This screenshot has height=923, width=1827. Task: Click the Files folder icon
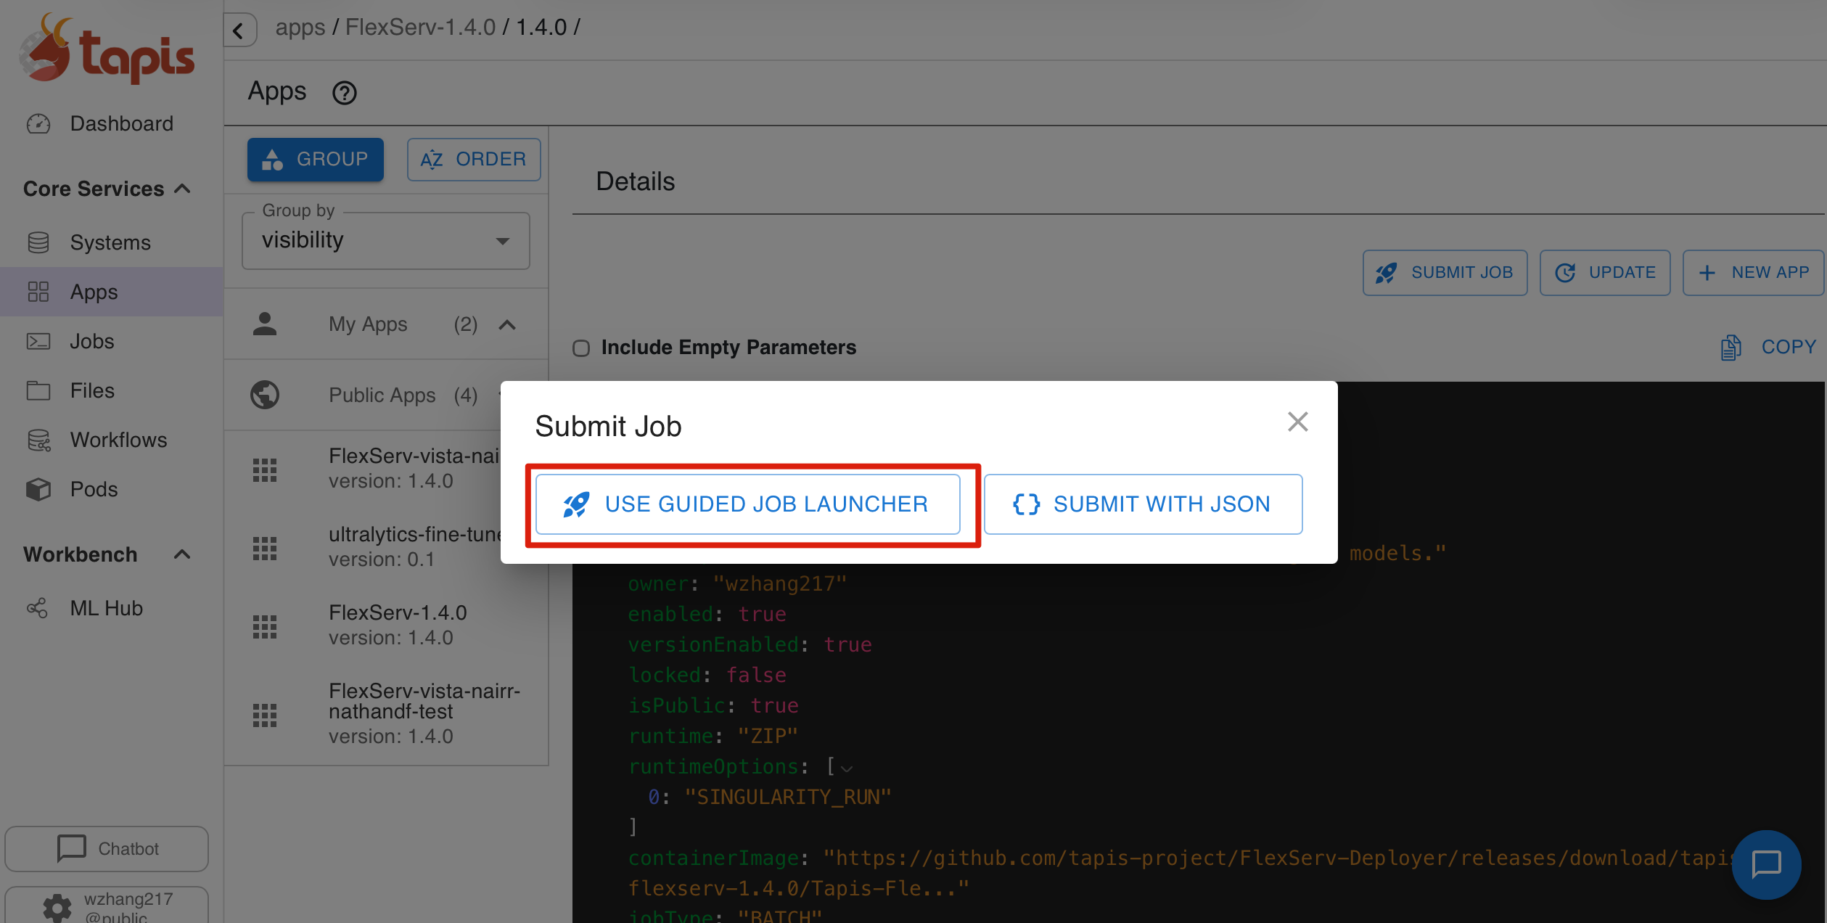[38, 390]
